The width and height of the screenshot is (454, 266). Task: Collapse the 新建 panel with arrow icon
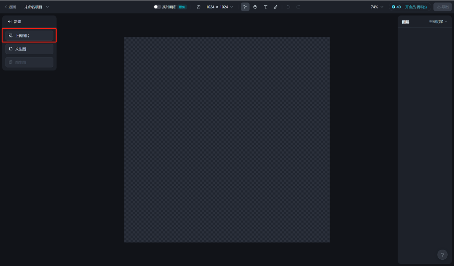coord(10,21)
